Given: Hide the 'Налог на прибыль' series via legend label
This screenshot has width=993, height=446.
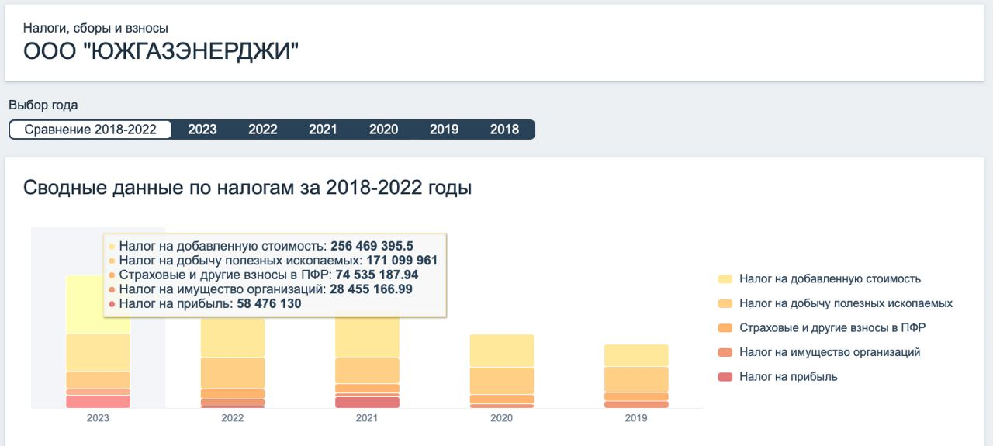Looking at the screenshot, I should pyautogui.click(x=788, y=377).
